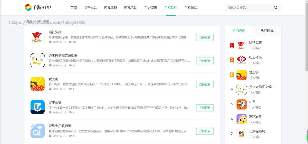Click the eye views icon in 辽宁公安 row
The width and height of the screenshot is (308, 144).
click(x=70, y=112)
